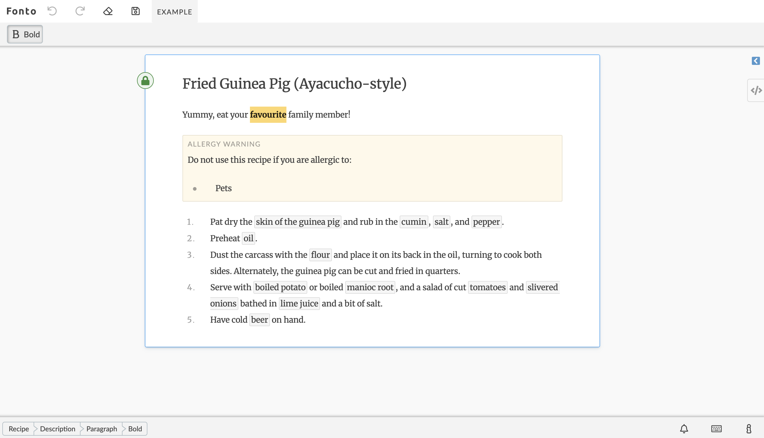The height and width of the screenshot is (438, 764).
Task: Click the highlighted word favourite
Action: coord(268,114)
